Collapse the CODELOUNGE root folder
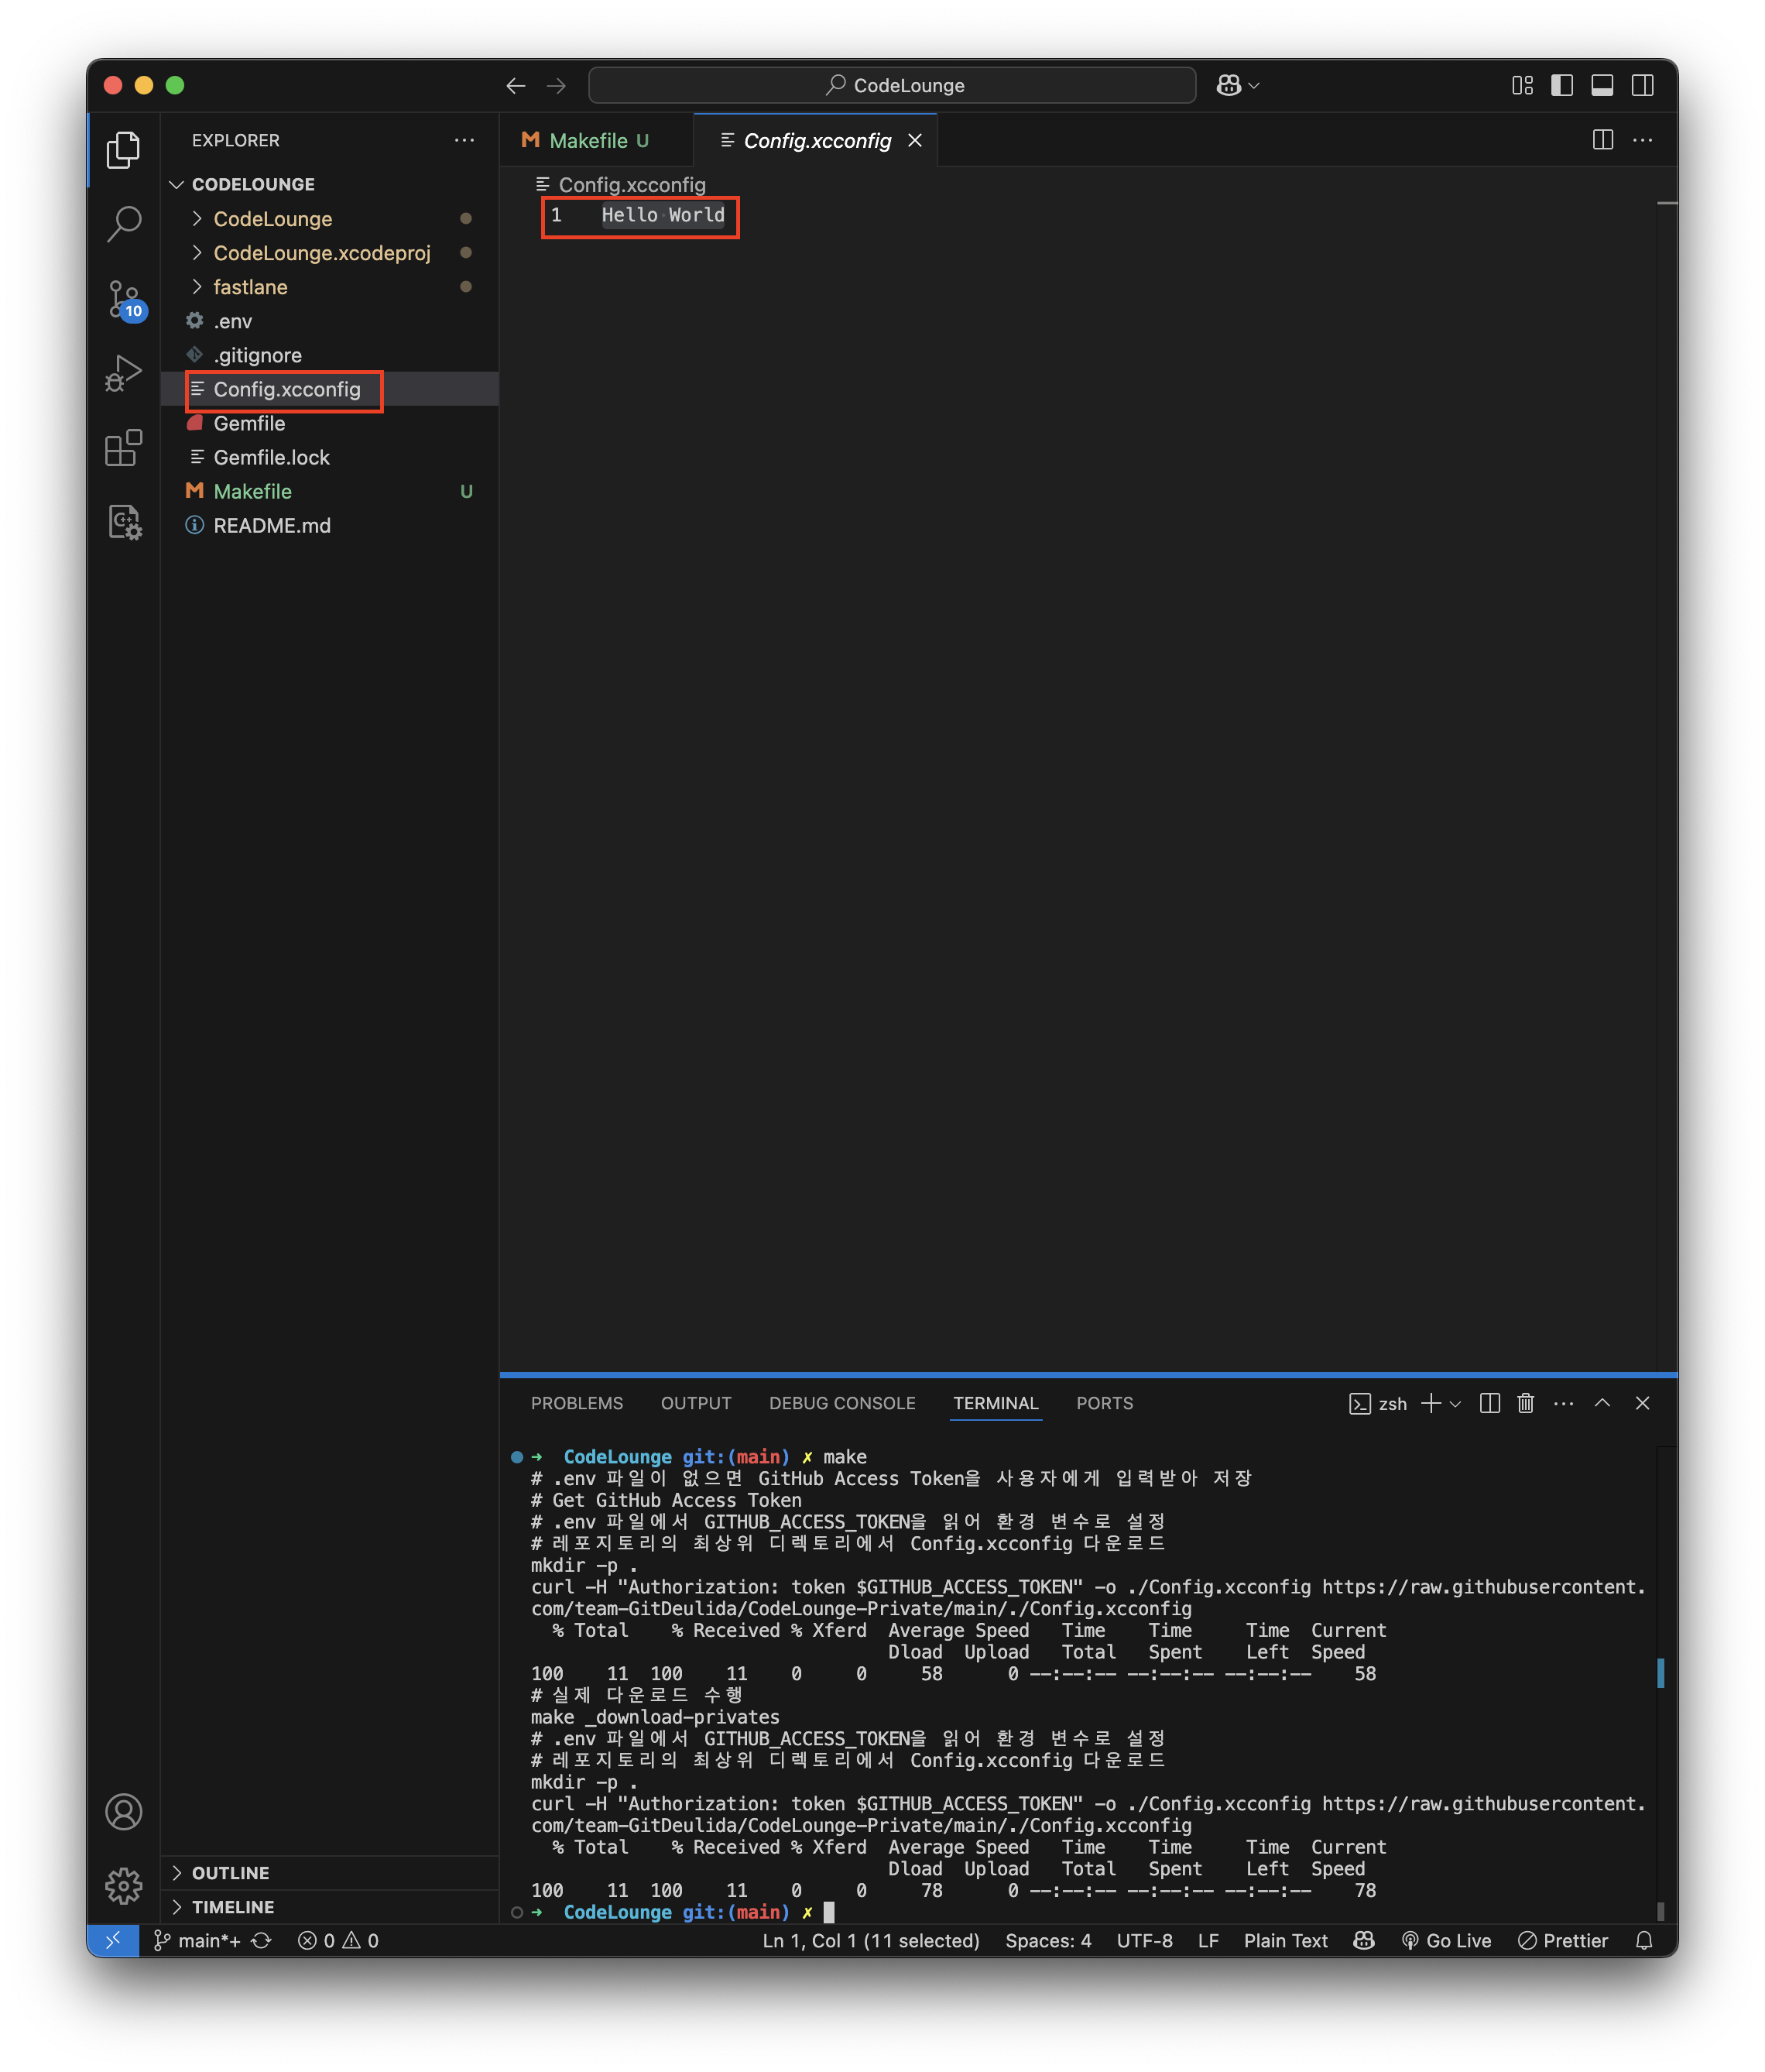 pos(330,184)
